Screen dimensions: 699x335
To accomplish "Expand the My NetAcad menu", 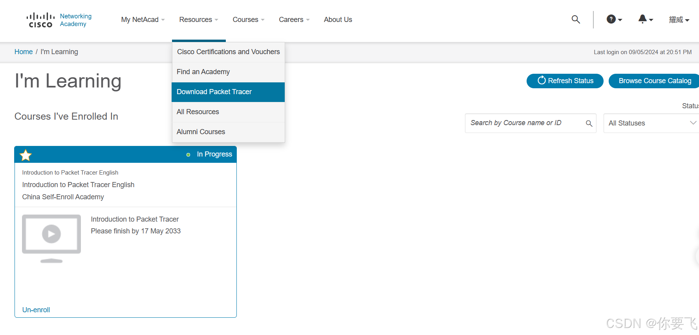I will (143, 20).
